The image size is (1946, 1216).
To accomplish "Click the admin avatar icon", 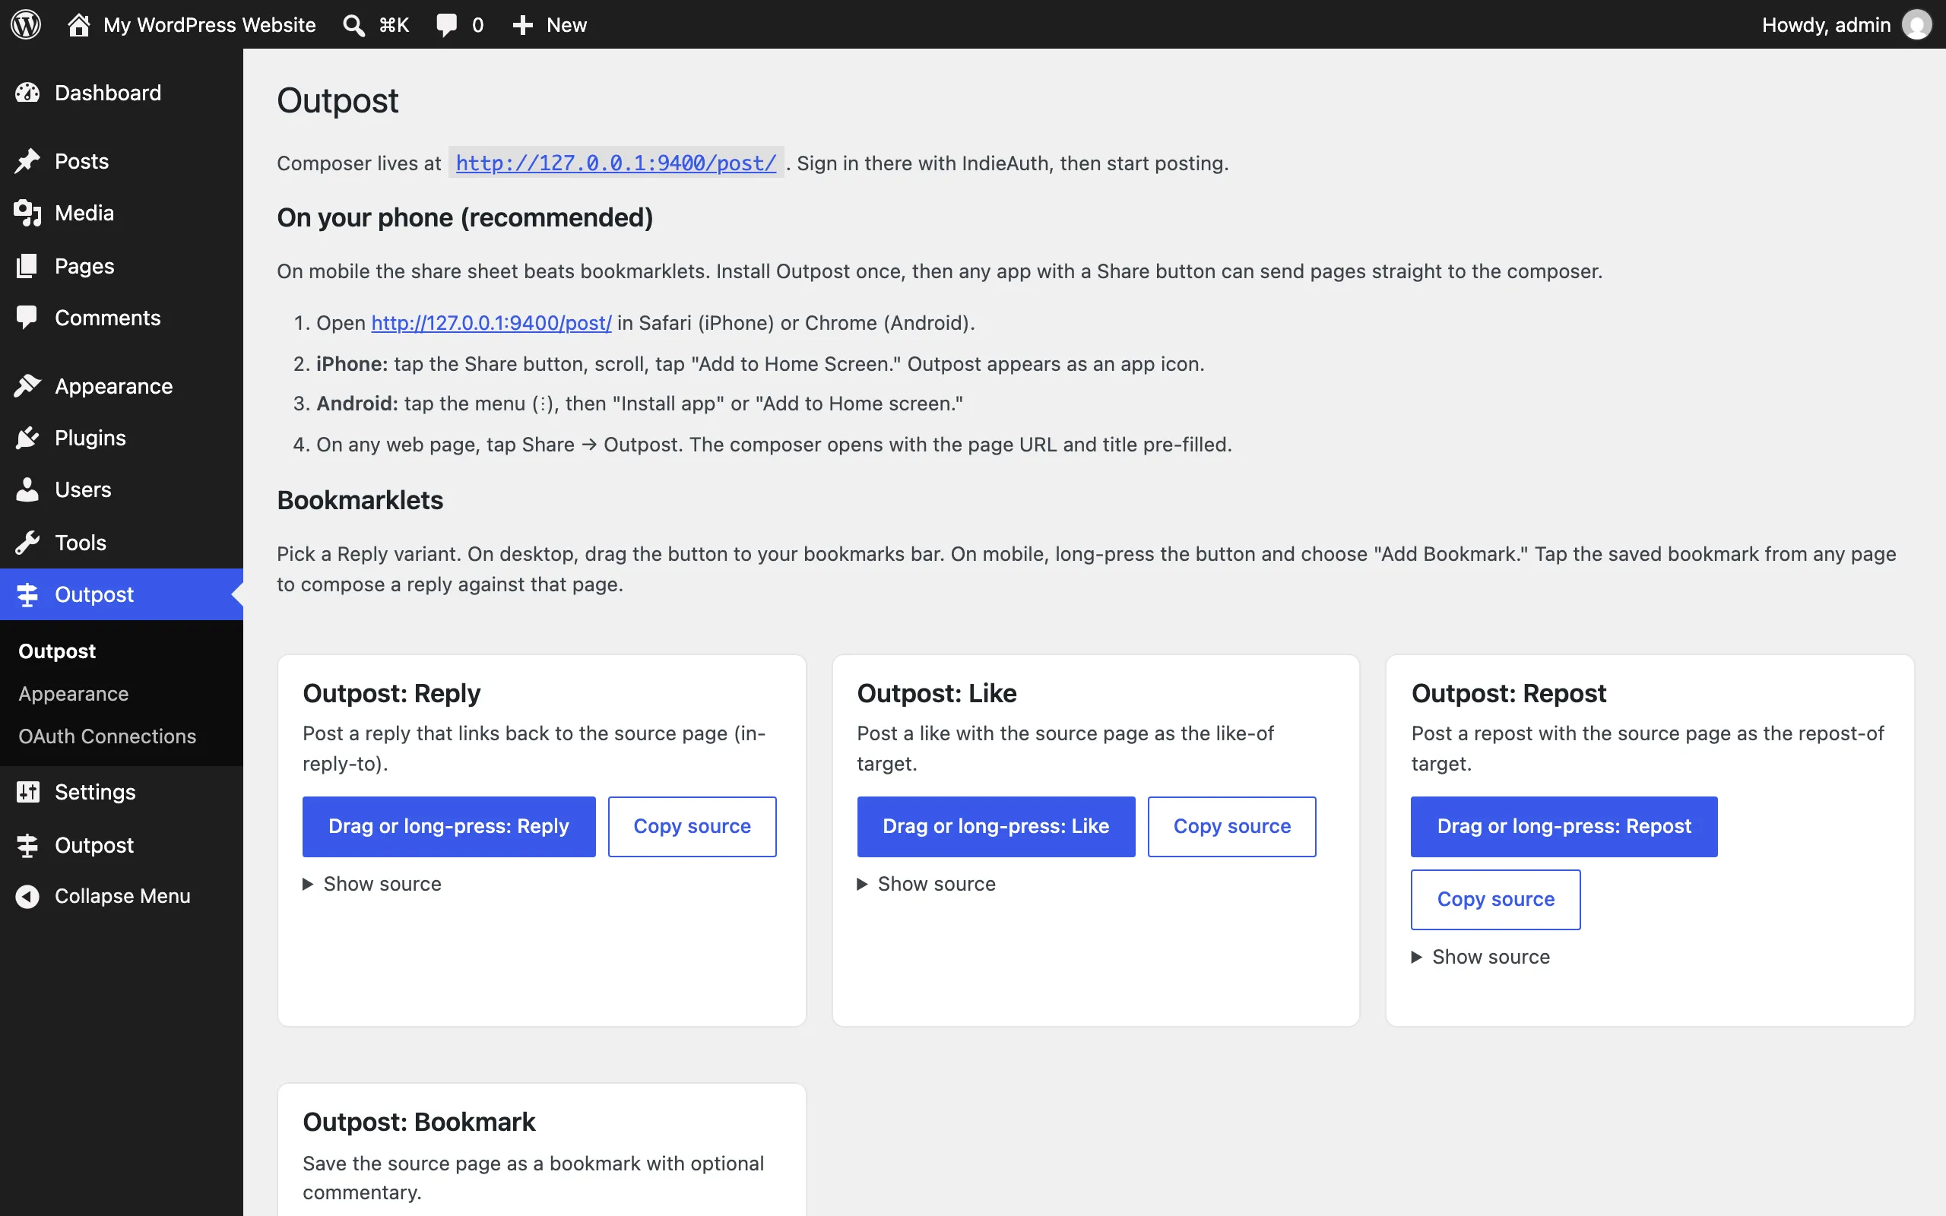I will (x=1917, y=24).
